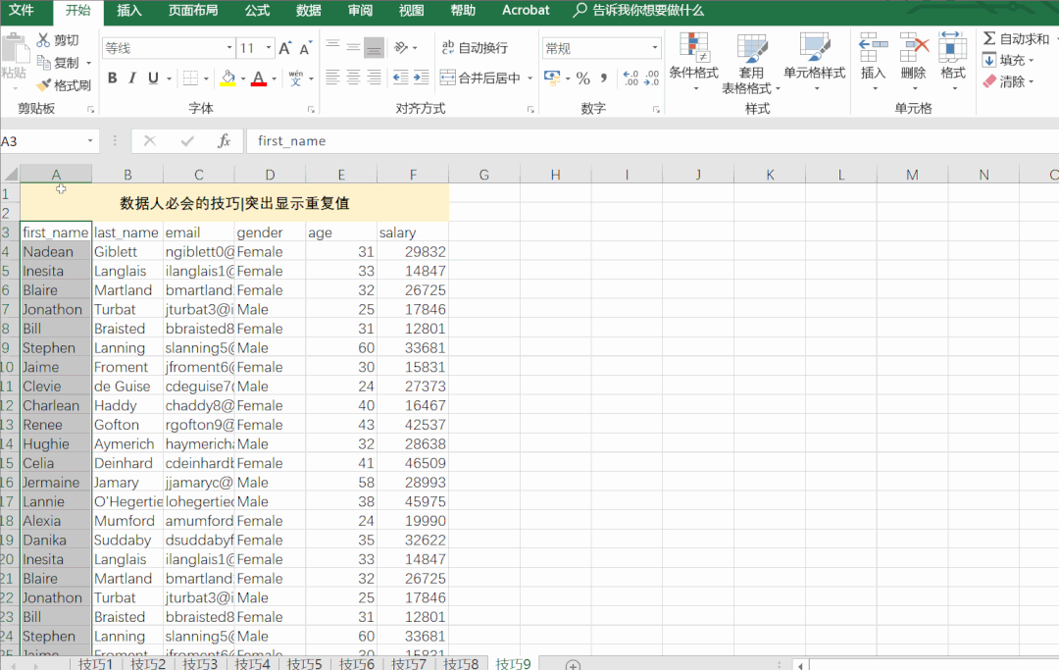Switch to Formulas (公式) tab
Viewport: 1059px width, 670px height.
pos(257,10)
